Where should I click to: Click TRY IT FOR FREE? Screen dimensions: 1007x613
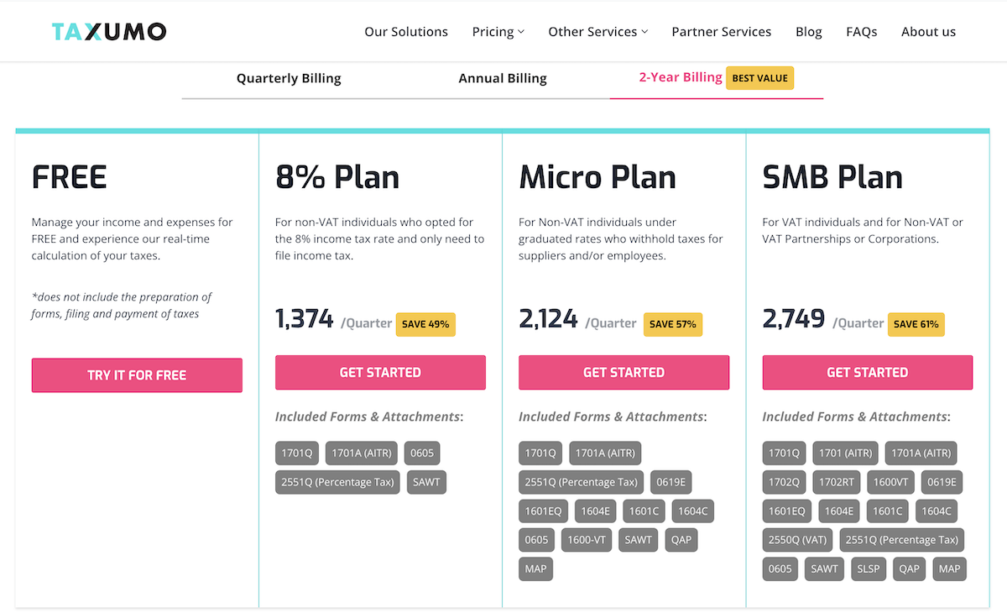(137, 375)
